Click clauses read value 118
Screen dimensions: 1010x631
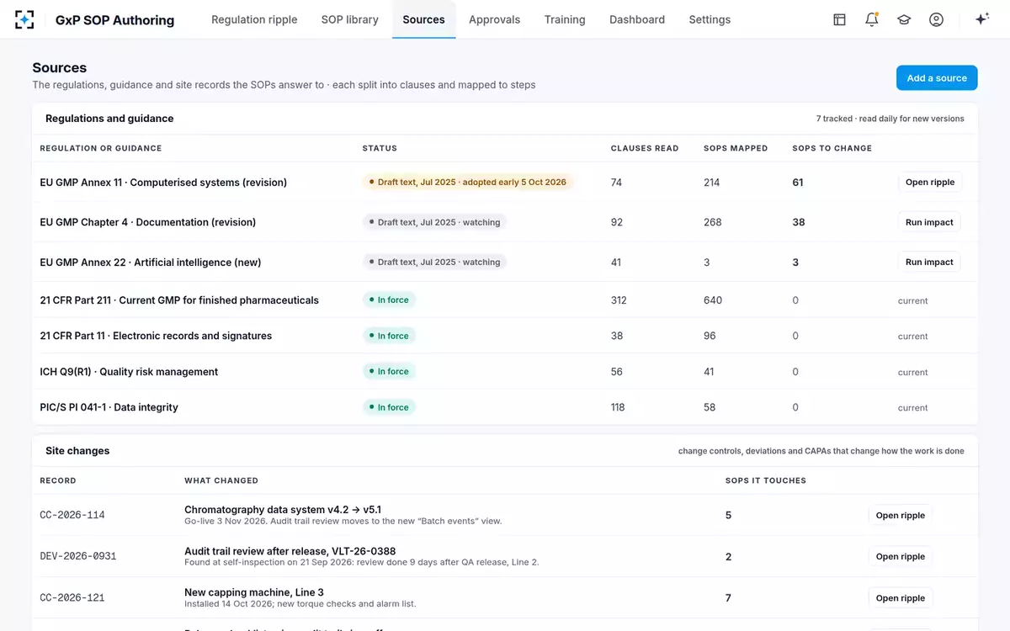pyautogui.click(x=618, y=407)
